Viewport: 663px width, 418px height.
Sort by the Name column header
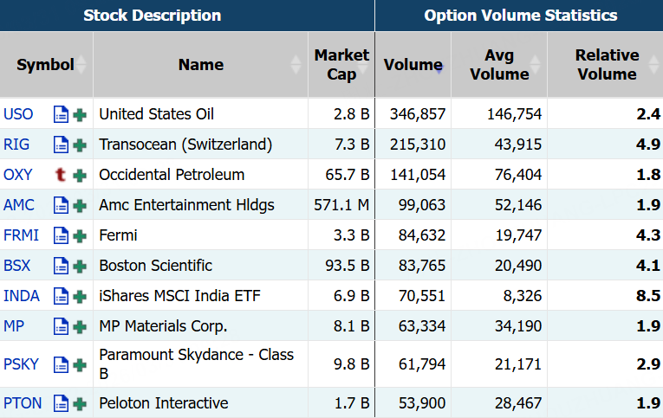pyautogui.click(x=200, y=65)
